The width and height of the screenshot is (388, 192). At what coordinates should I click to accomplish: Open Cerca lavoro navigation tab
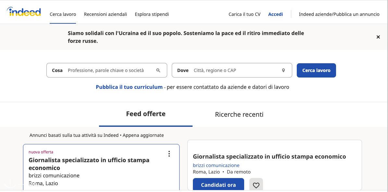pyautogui.click(x=63, y=14)
